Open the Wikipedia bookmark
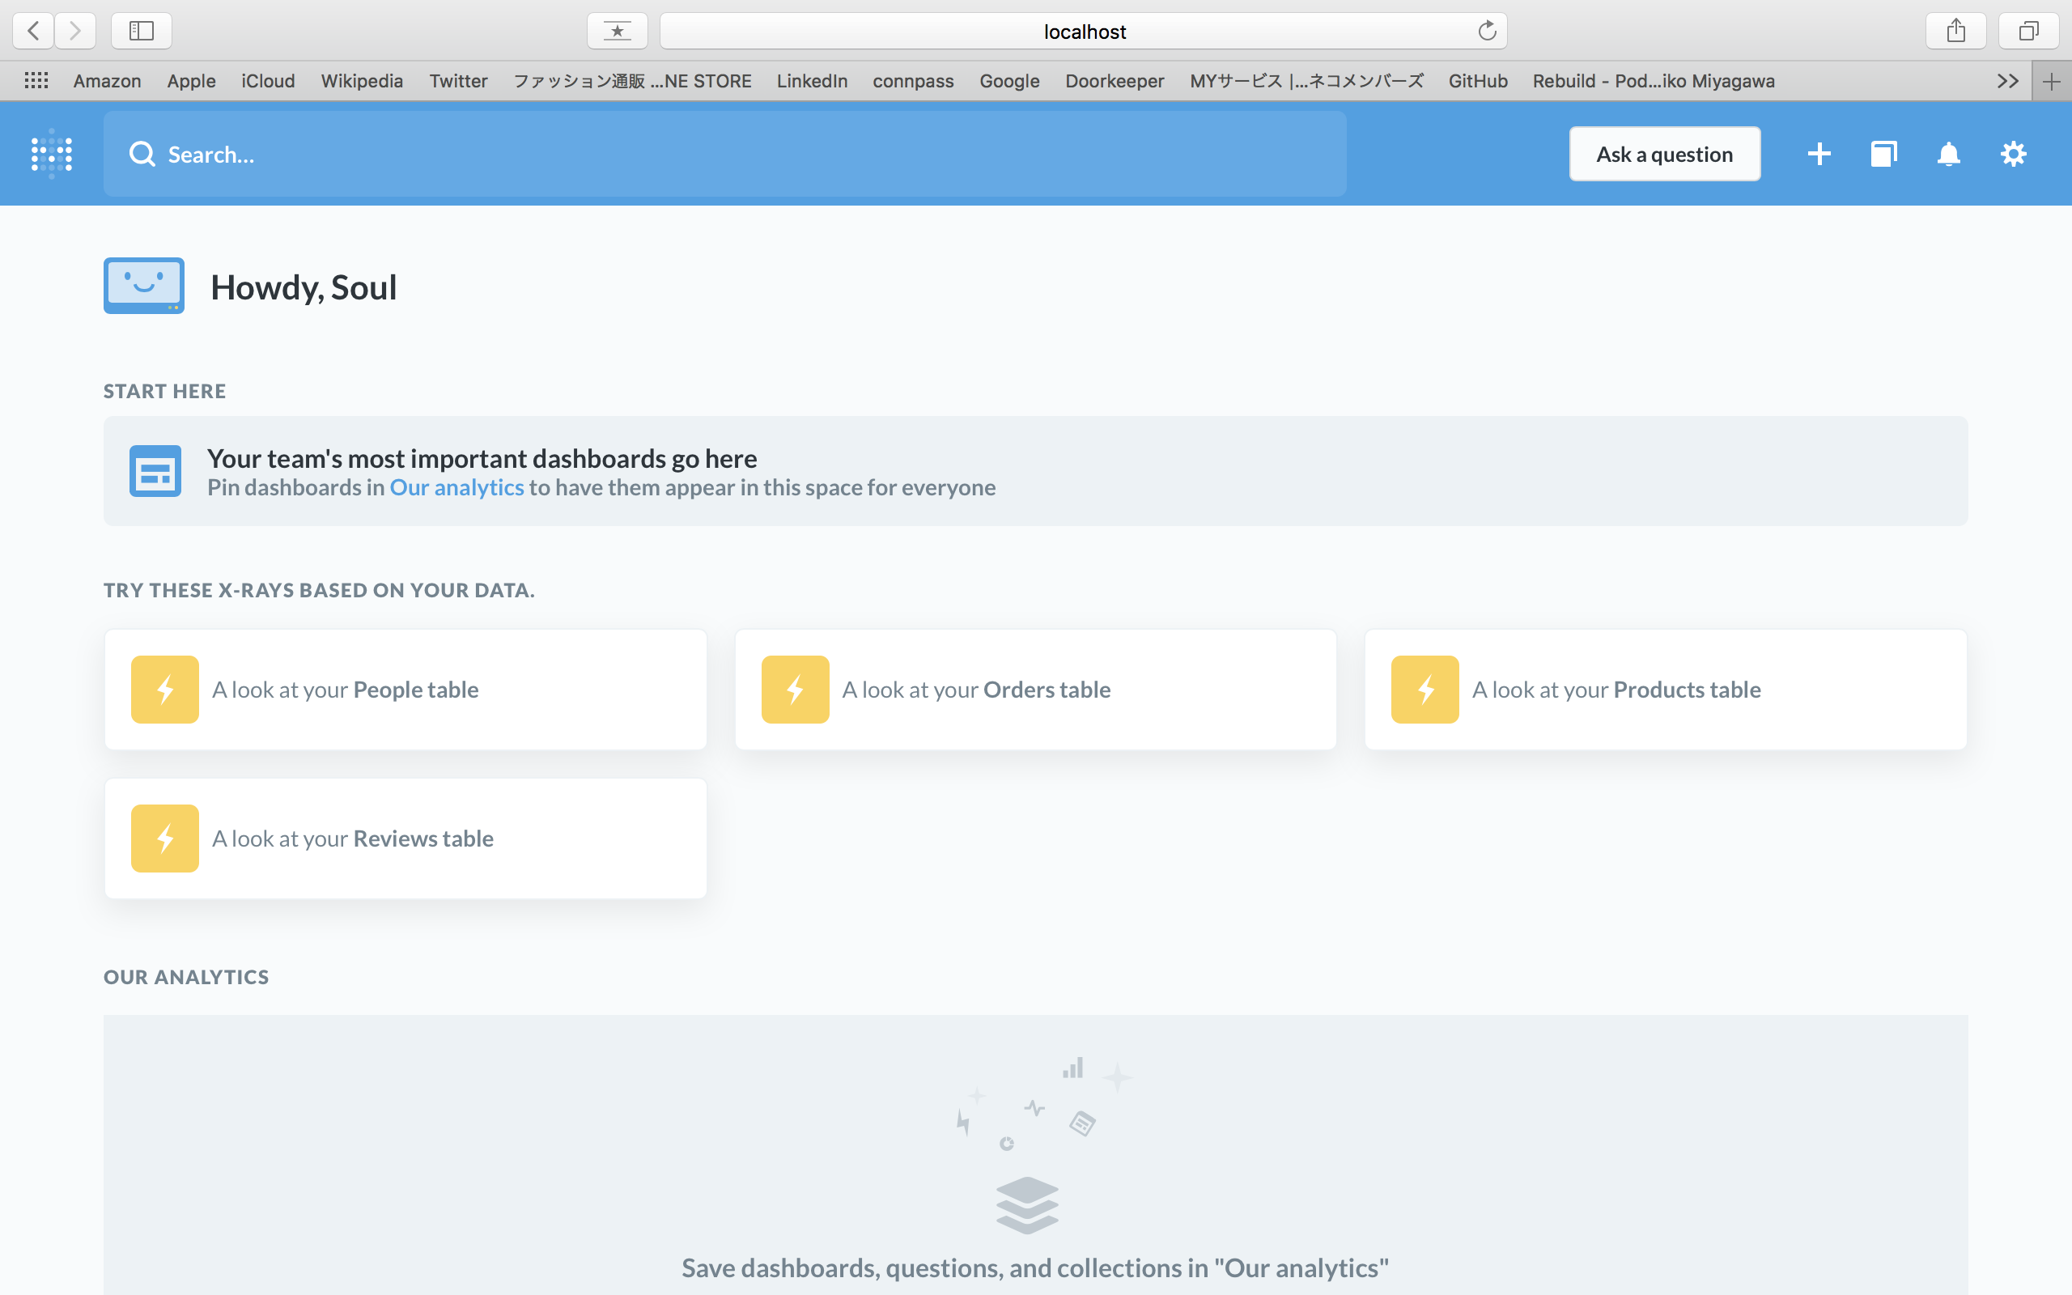Image resolution: width=2072 pixels, height=1295 pixels. [361, 80]
